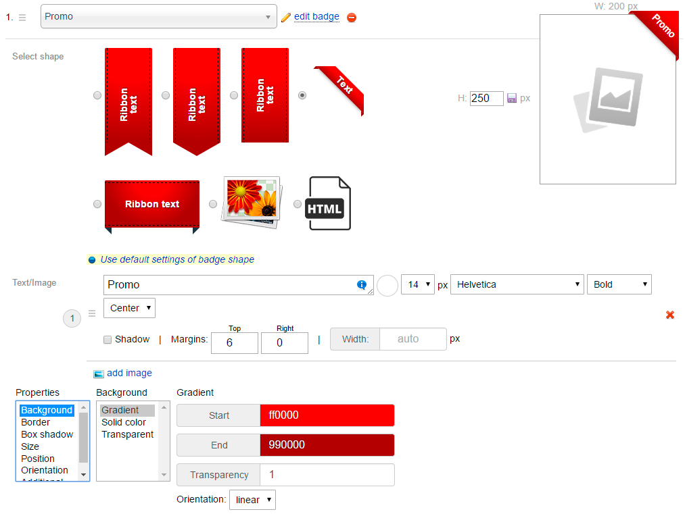The image size is (685, 516).
Task: Click the red remove badge icon
Action: [352, 18]
